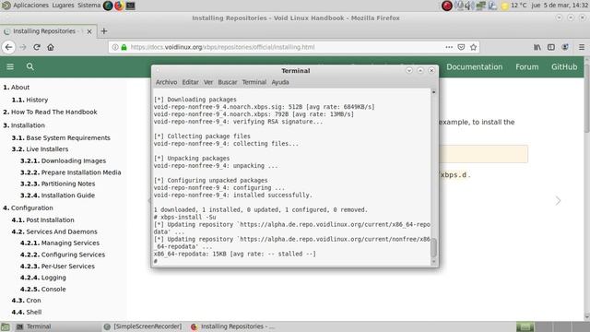Open Documentation link in site header
The height and width of the screenshot is (332, 590).
pyautogui.click(x=475, y=66)
